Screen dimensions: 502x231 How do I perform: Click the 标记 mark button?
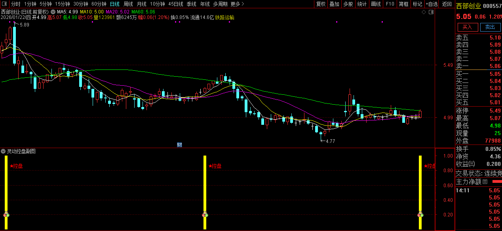pos(417,4)
